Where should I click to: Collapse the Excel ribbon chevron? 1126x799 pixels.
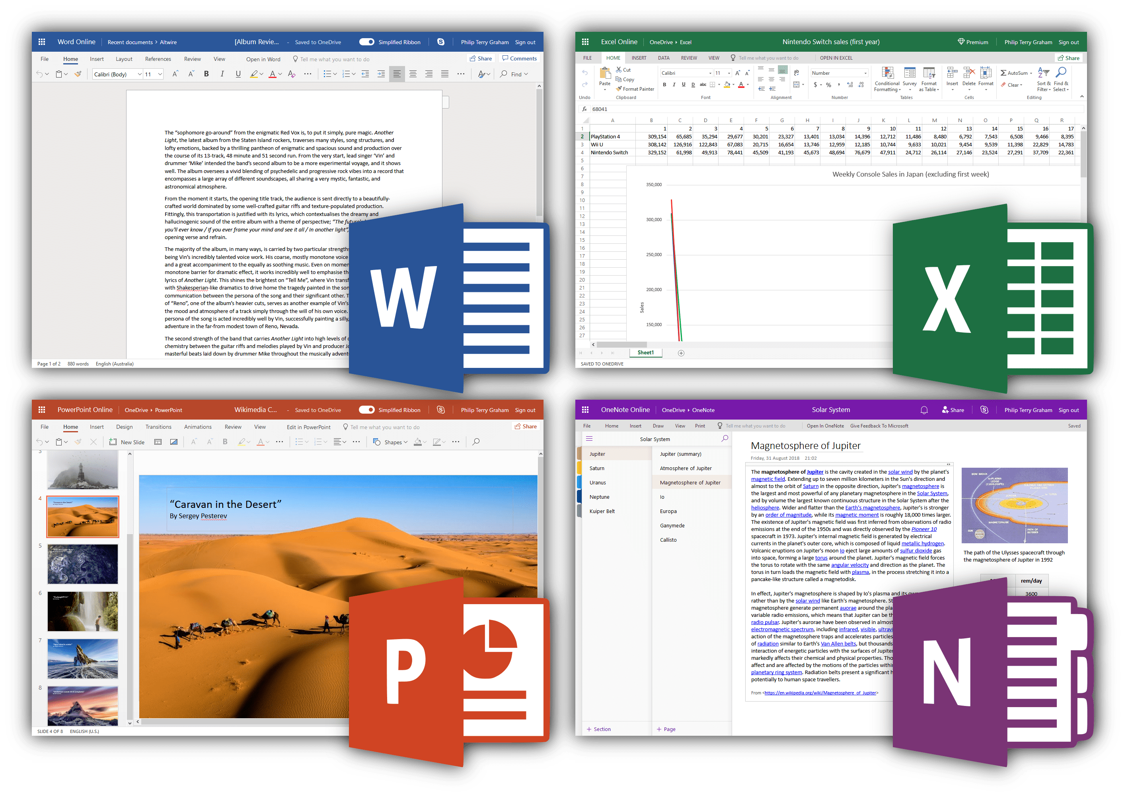point(1082,96)
